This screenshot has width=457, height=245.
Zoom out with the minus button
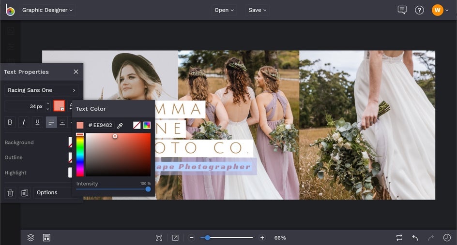coord(192,238)
